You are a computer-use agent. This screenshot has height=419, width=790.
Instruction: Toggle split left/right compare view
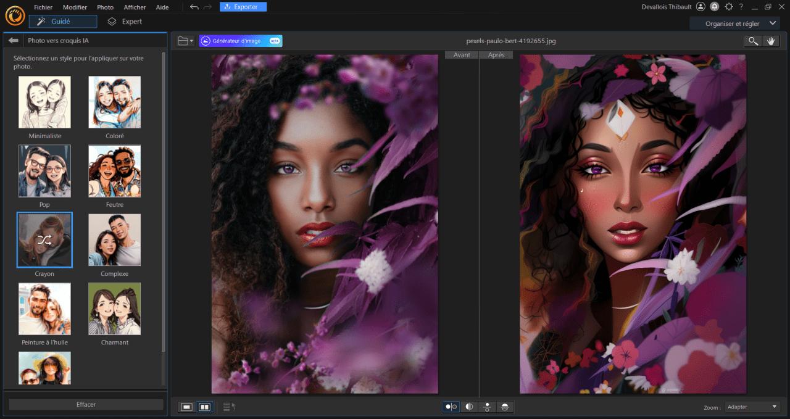point(469,407)
